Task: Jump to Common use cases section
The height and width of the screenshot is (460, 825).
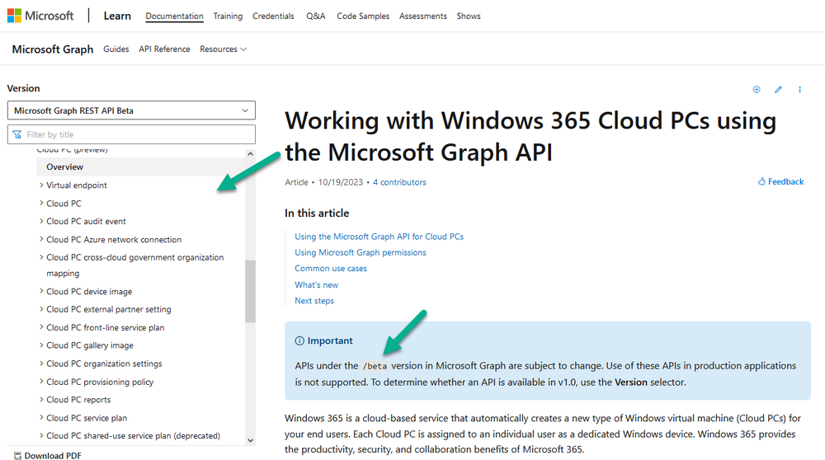Action: point(331,268)
